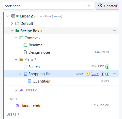The width and height of the screenshot is (122, 119).
Task: Click the green 1 badge on Shopping list
Action: point(107,74)
